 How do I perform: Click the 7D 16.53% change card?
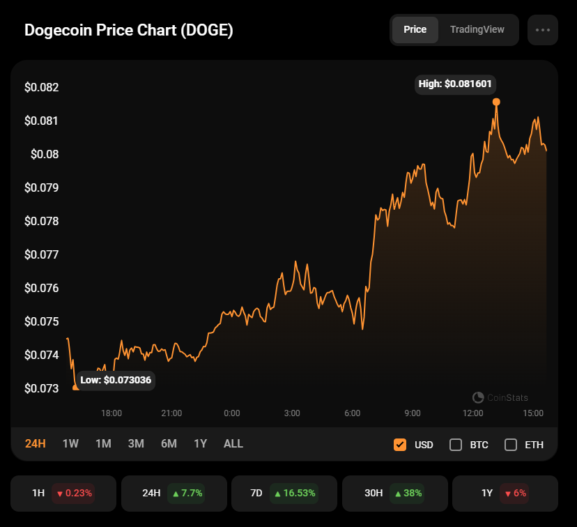284,493
